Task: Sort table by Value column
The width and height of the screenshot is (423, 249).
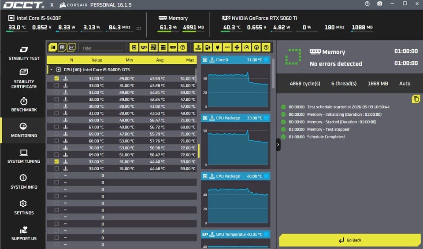Action: click(97, 60)
